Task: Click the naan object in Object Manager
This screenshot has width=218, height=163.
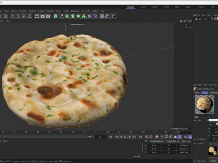Action: pos(200,19)
